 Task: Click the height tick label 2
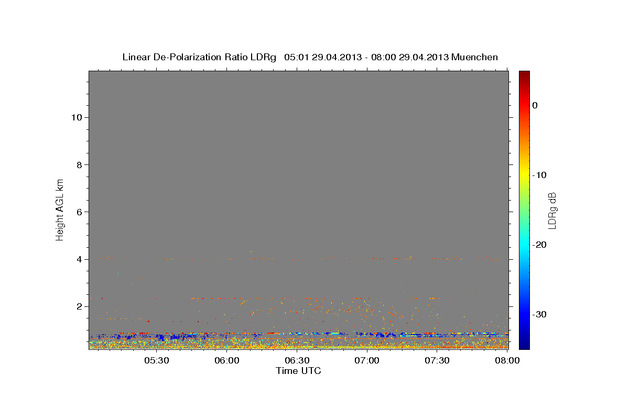tap(78, 306)
